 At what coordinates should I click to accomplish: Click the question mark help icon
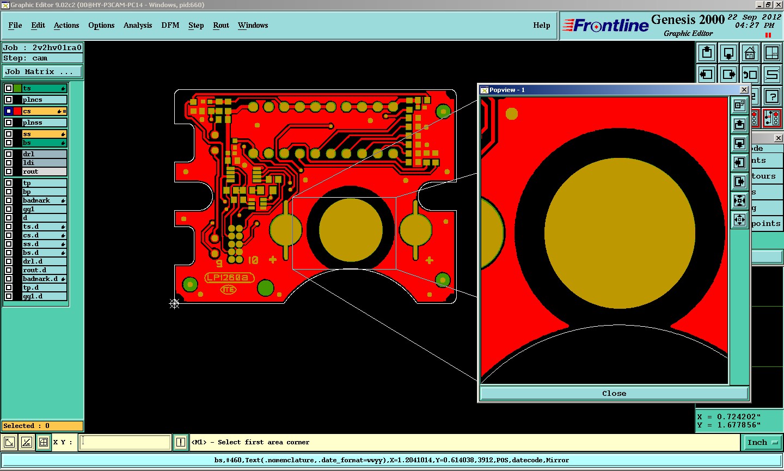[772, 96]
